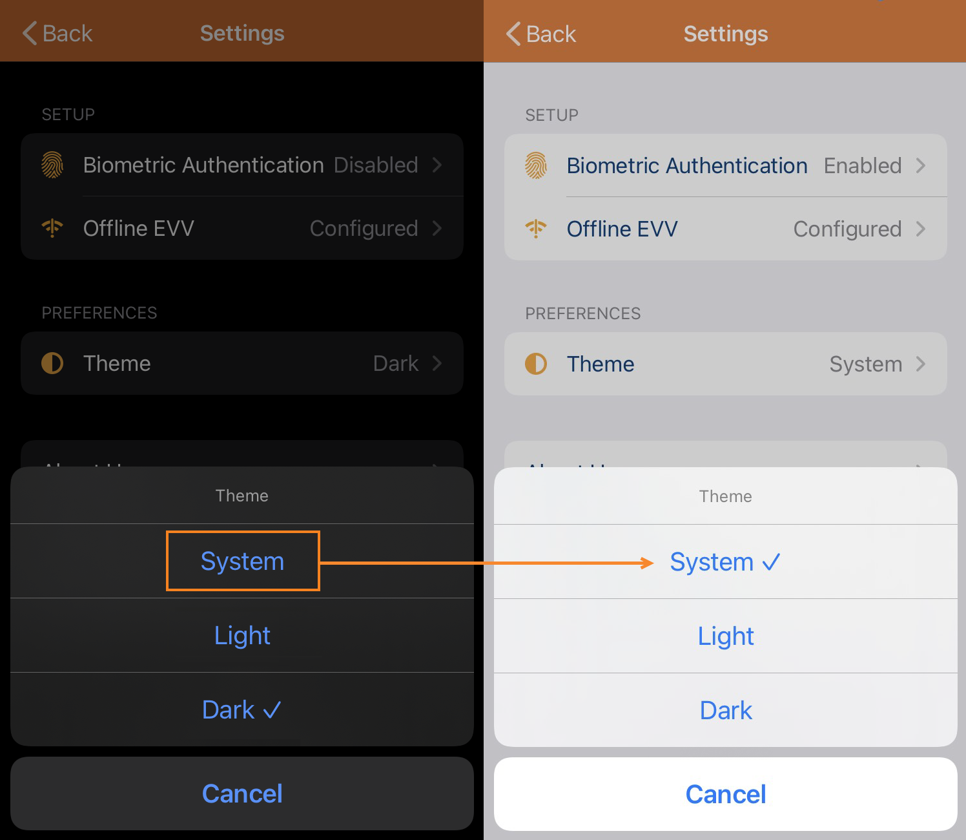966x840 pixels.
Task: Select Light theme in light action sheet
Action: click(726, 636)
